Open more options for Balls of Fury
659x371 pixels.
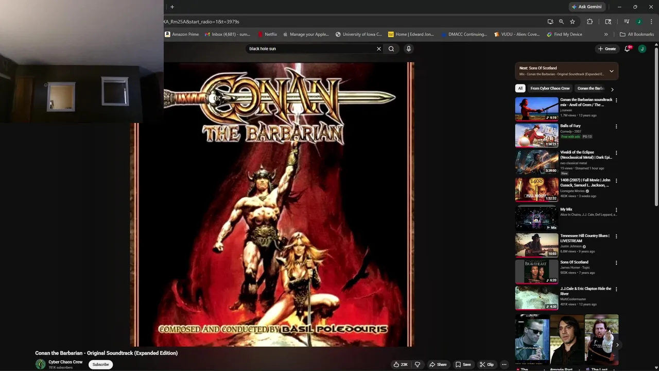(616, 126)
